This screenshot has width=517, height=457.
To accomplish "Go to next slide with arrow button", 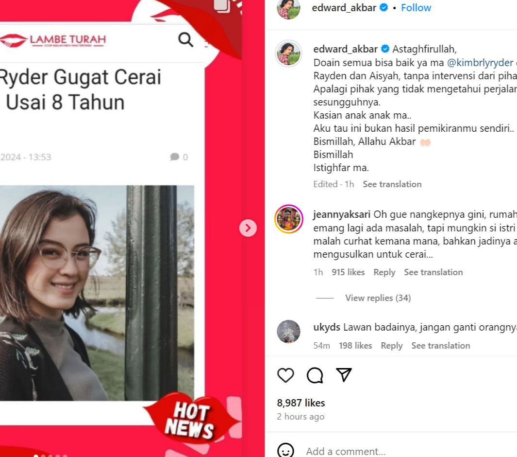I will pyautogui.click(x=248, y=228).
